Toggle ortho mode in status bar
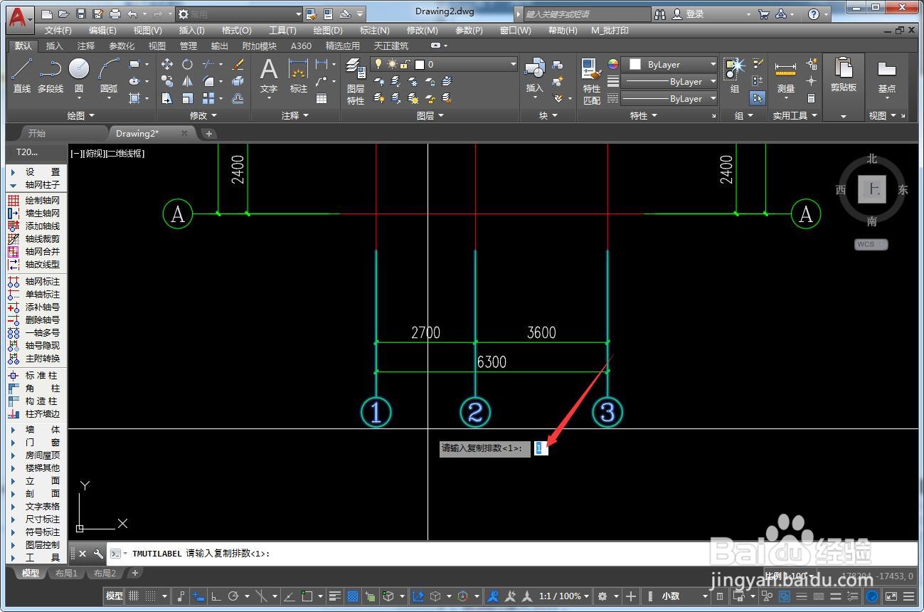This screenshot has width=924, height=612. tap(216, 596)
